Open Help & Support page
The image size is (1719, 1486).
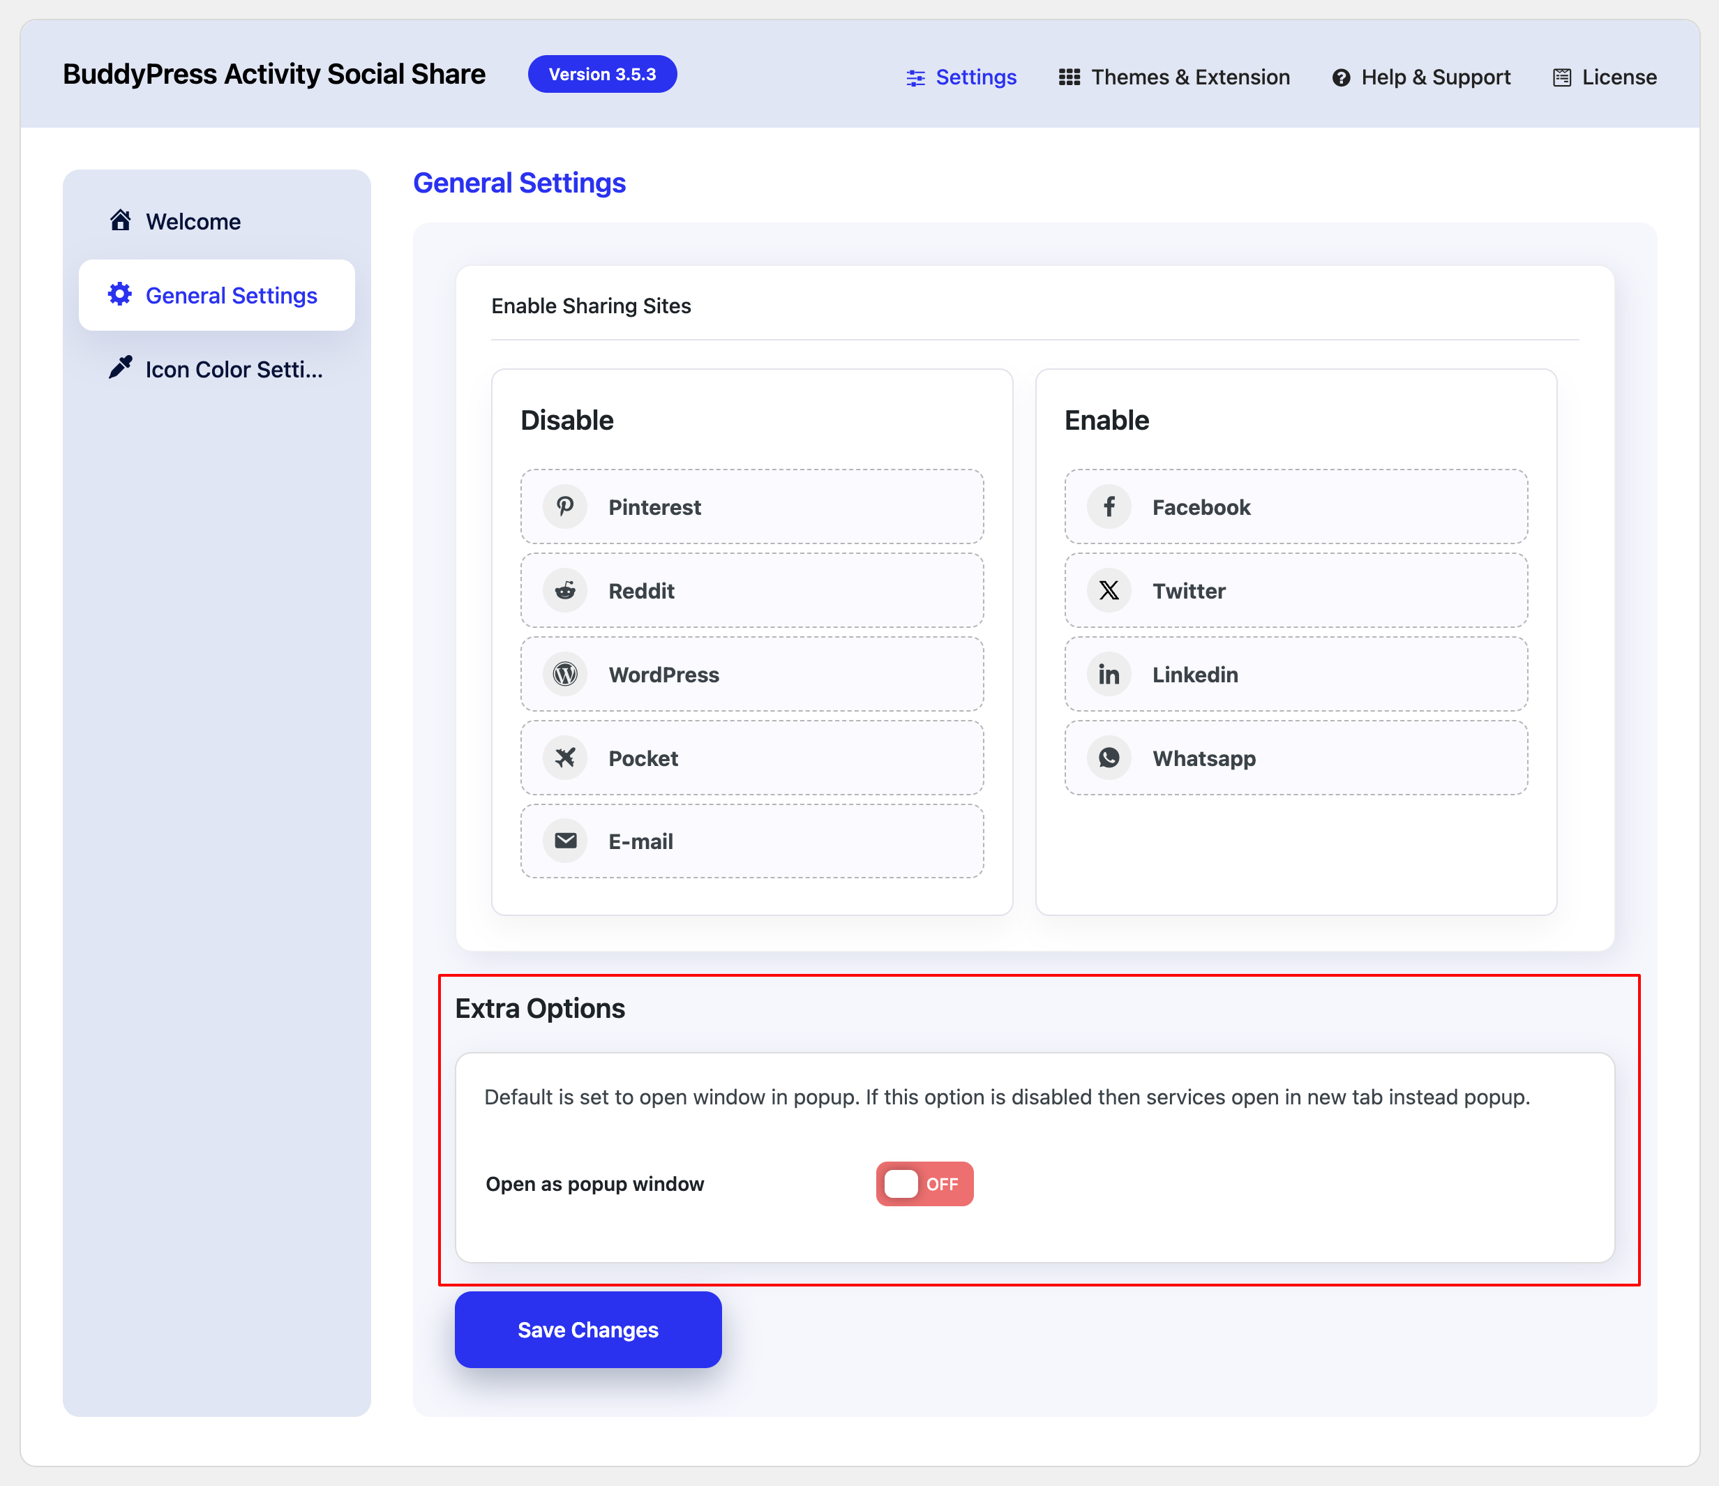tap(1420, 76)
